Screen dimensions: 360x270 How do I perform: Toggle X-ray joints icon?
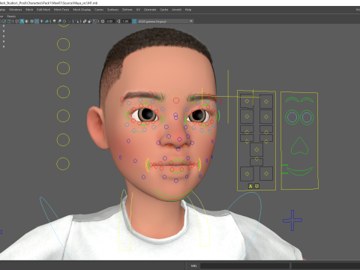pyautogui.click(x=94, y=21)
